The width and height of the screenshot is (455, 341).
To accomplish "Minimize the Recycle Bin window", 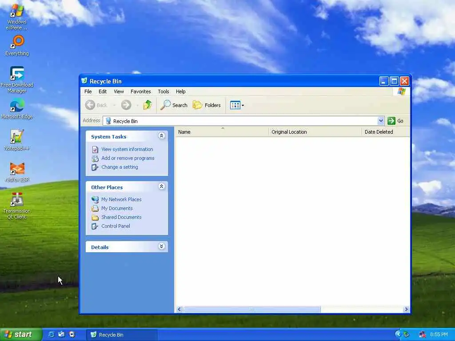I will click(x=383, y=81).
